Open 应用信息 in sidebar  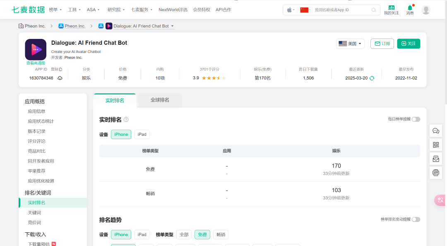36,111
